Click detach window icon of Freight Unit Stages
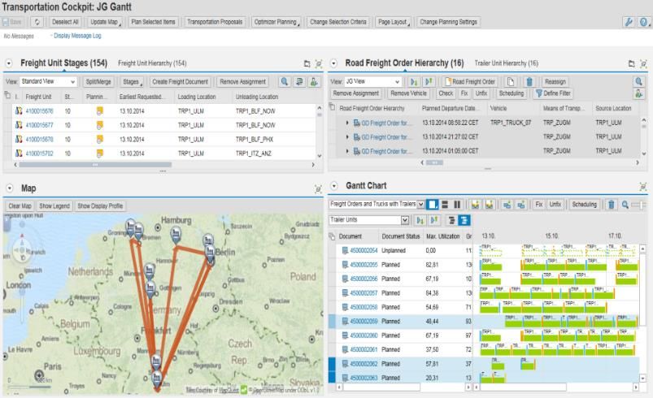 tap(307, 63)
